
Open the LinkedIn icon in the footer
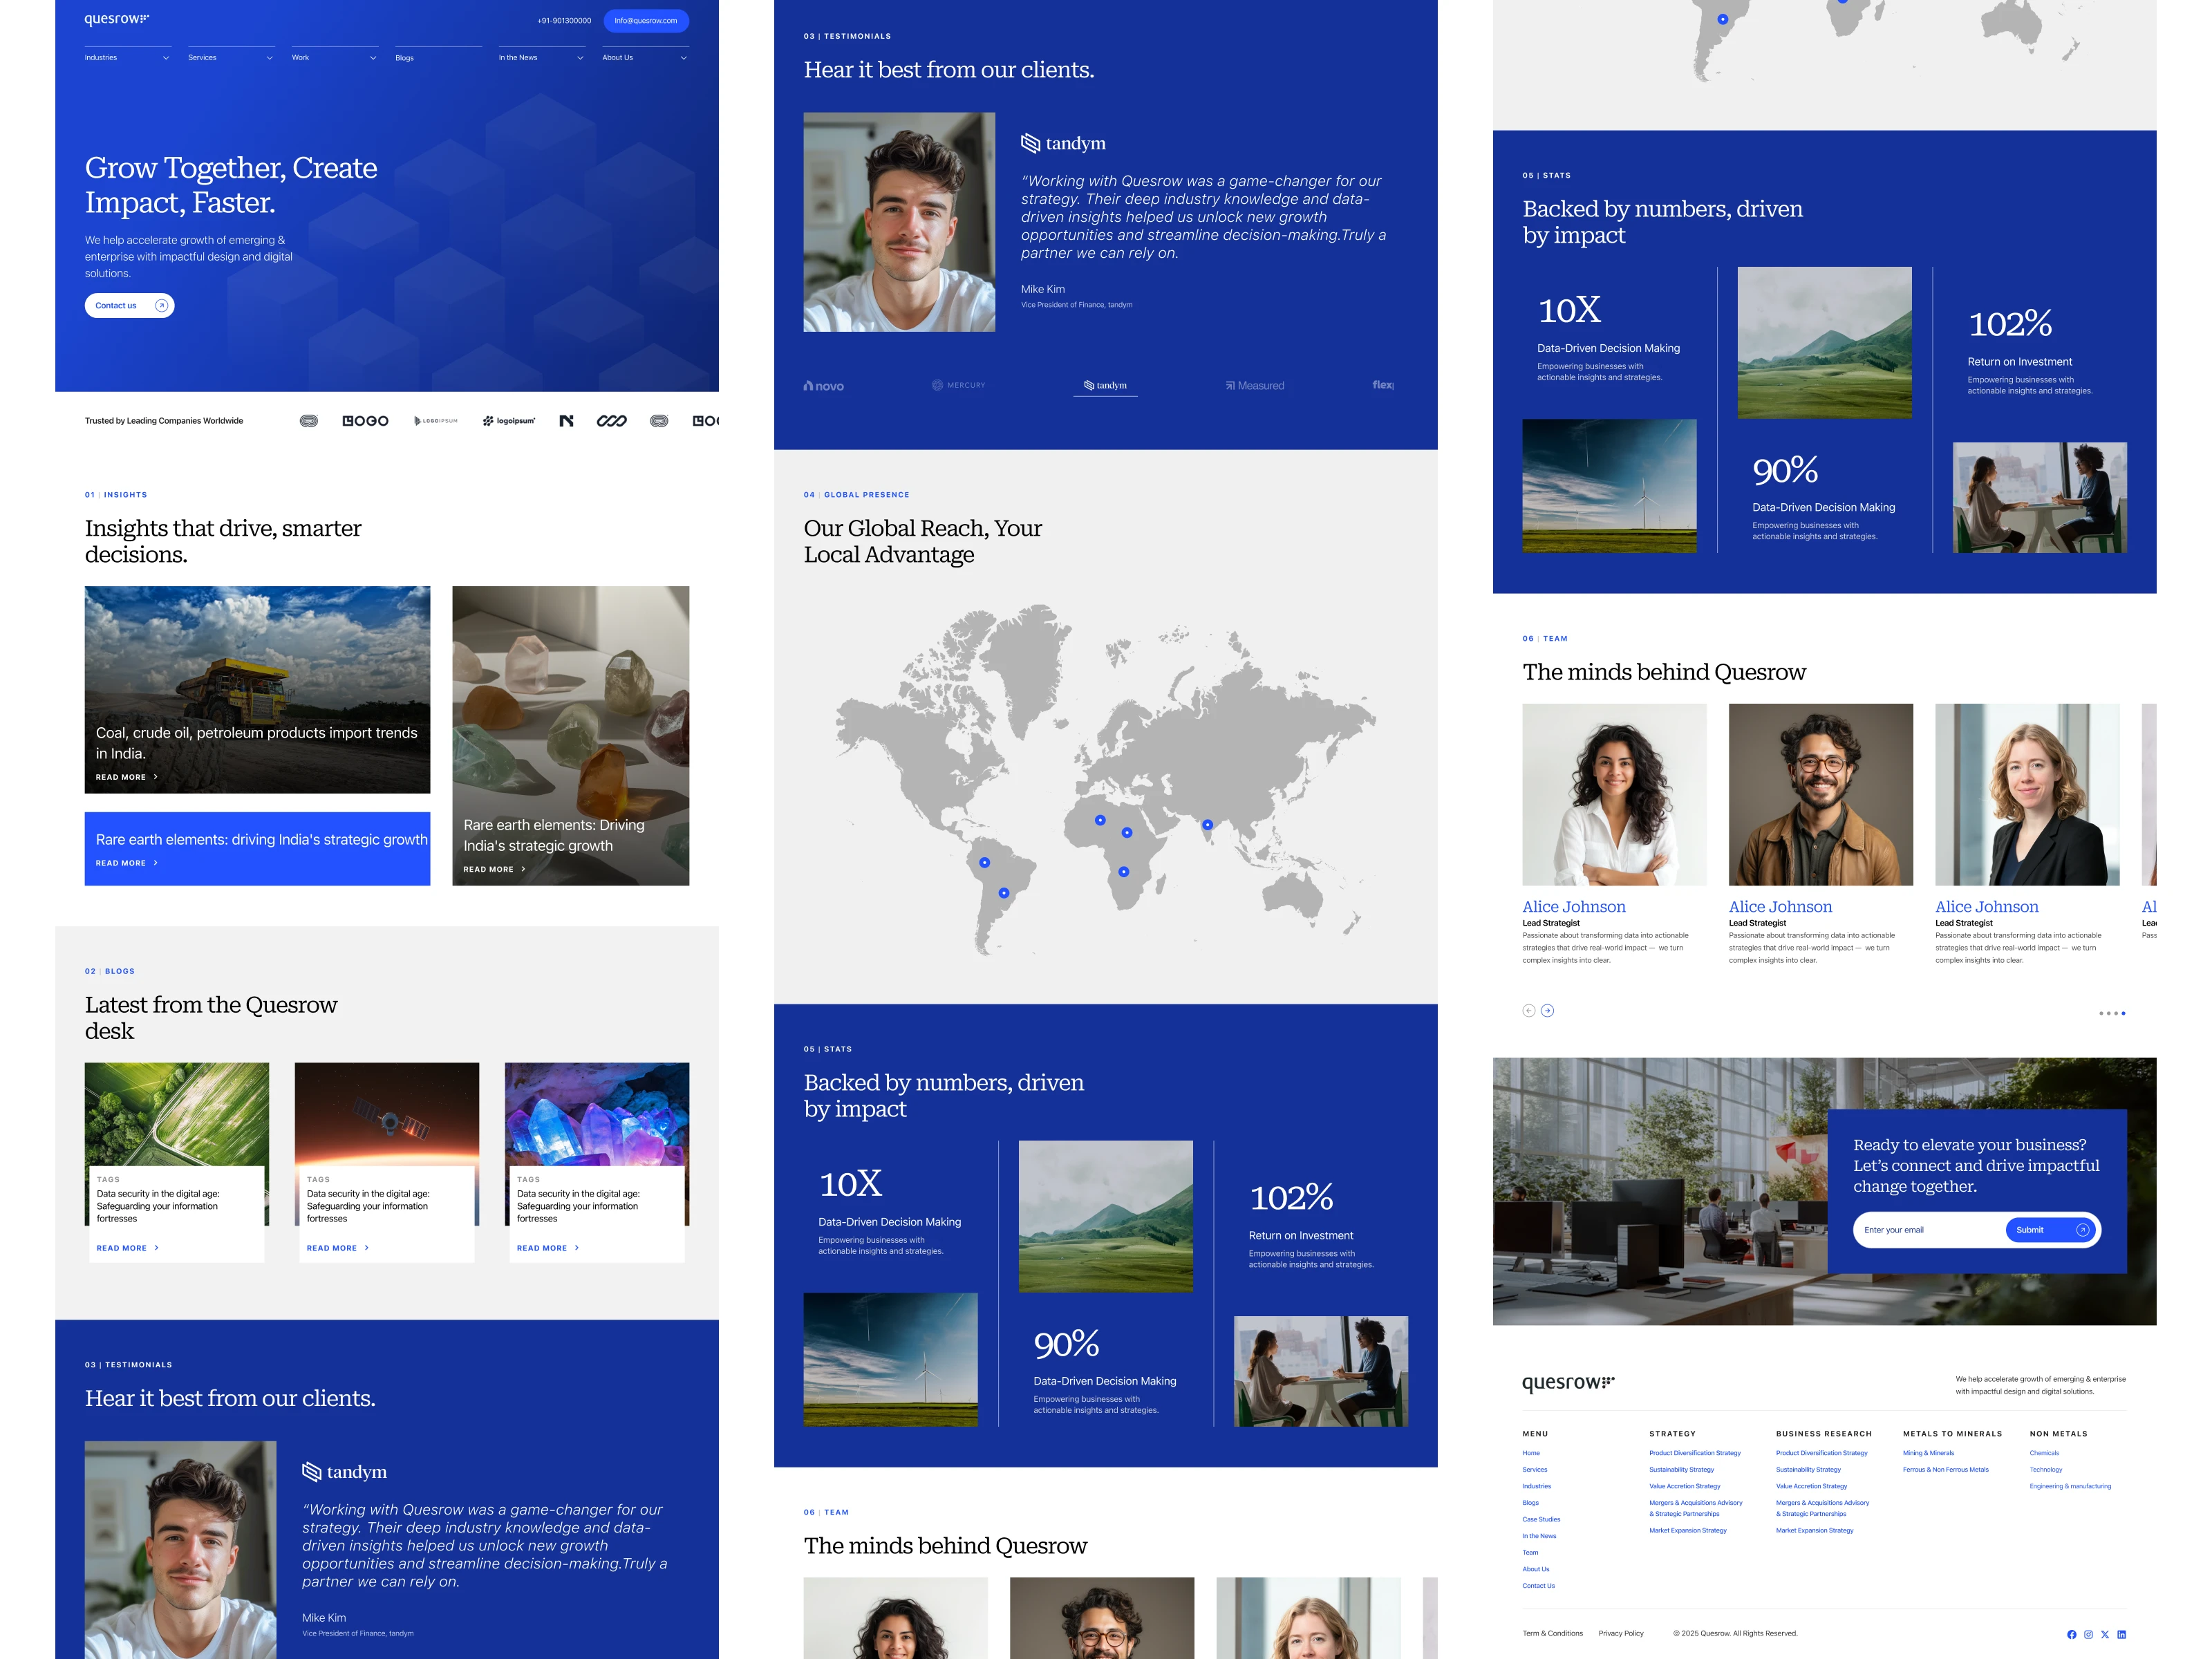pyautogui.click(x=2122, y=1634)
